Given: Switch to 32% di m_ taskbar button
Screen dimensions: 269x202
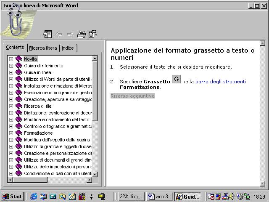Looking at the screenshot, I should 132,197.
